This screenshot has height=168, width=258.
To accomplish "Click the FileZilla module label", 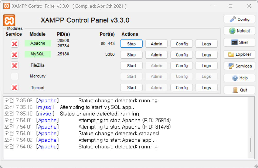I will [38, 65].
